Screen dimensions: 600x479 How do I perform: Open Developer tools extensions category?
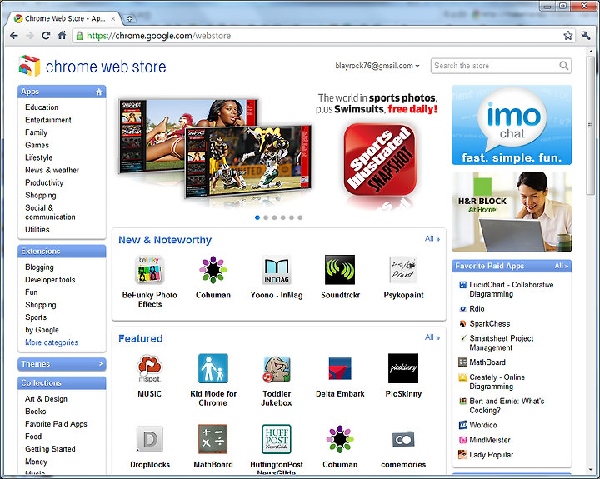click(50, 280)
